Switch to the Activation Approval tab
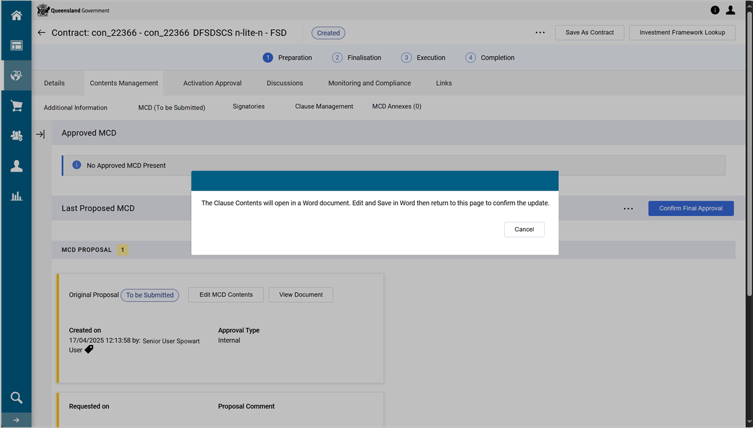 click(x=212, y=83)
